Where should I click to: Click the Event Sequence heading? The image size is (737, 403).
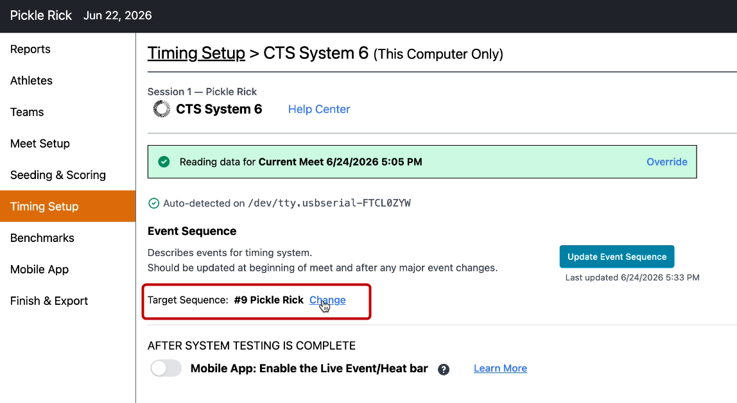(x=192, y=231)
